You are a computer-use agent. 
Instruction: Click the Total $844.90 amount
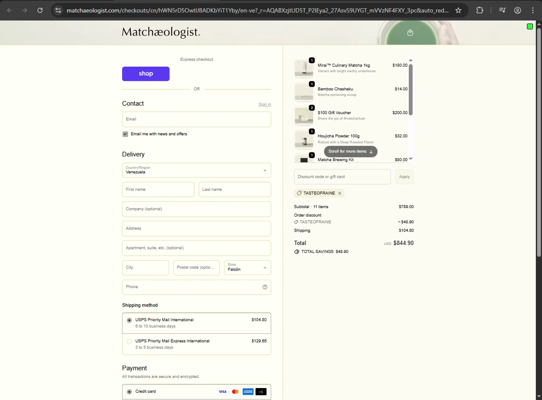point(403,243)
